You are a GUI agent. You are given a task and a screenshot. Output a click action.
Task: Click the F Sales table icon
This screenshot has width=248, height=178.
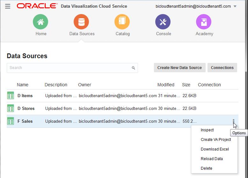pyautogui.click(x=11, y=121)
